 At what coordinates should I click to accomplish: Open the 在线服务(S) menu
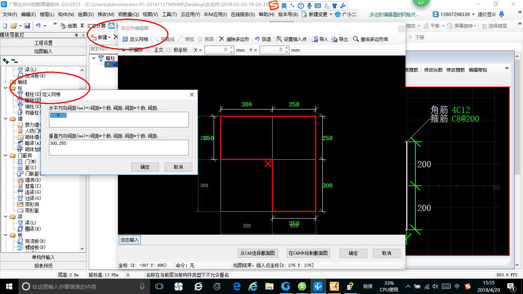(x=243, y=14)
